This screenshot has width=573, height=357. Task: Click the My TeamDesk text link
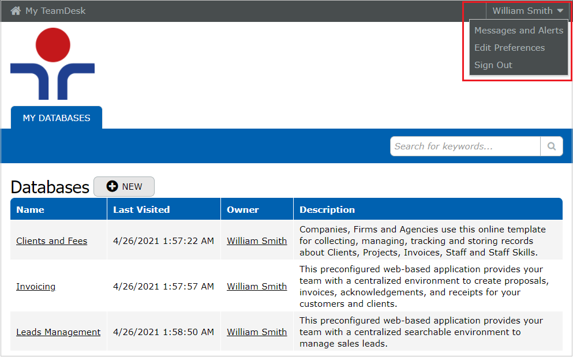[55, 11]
